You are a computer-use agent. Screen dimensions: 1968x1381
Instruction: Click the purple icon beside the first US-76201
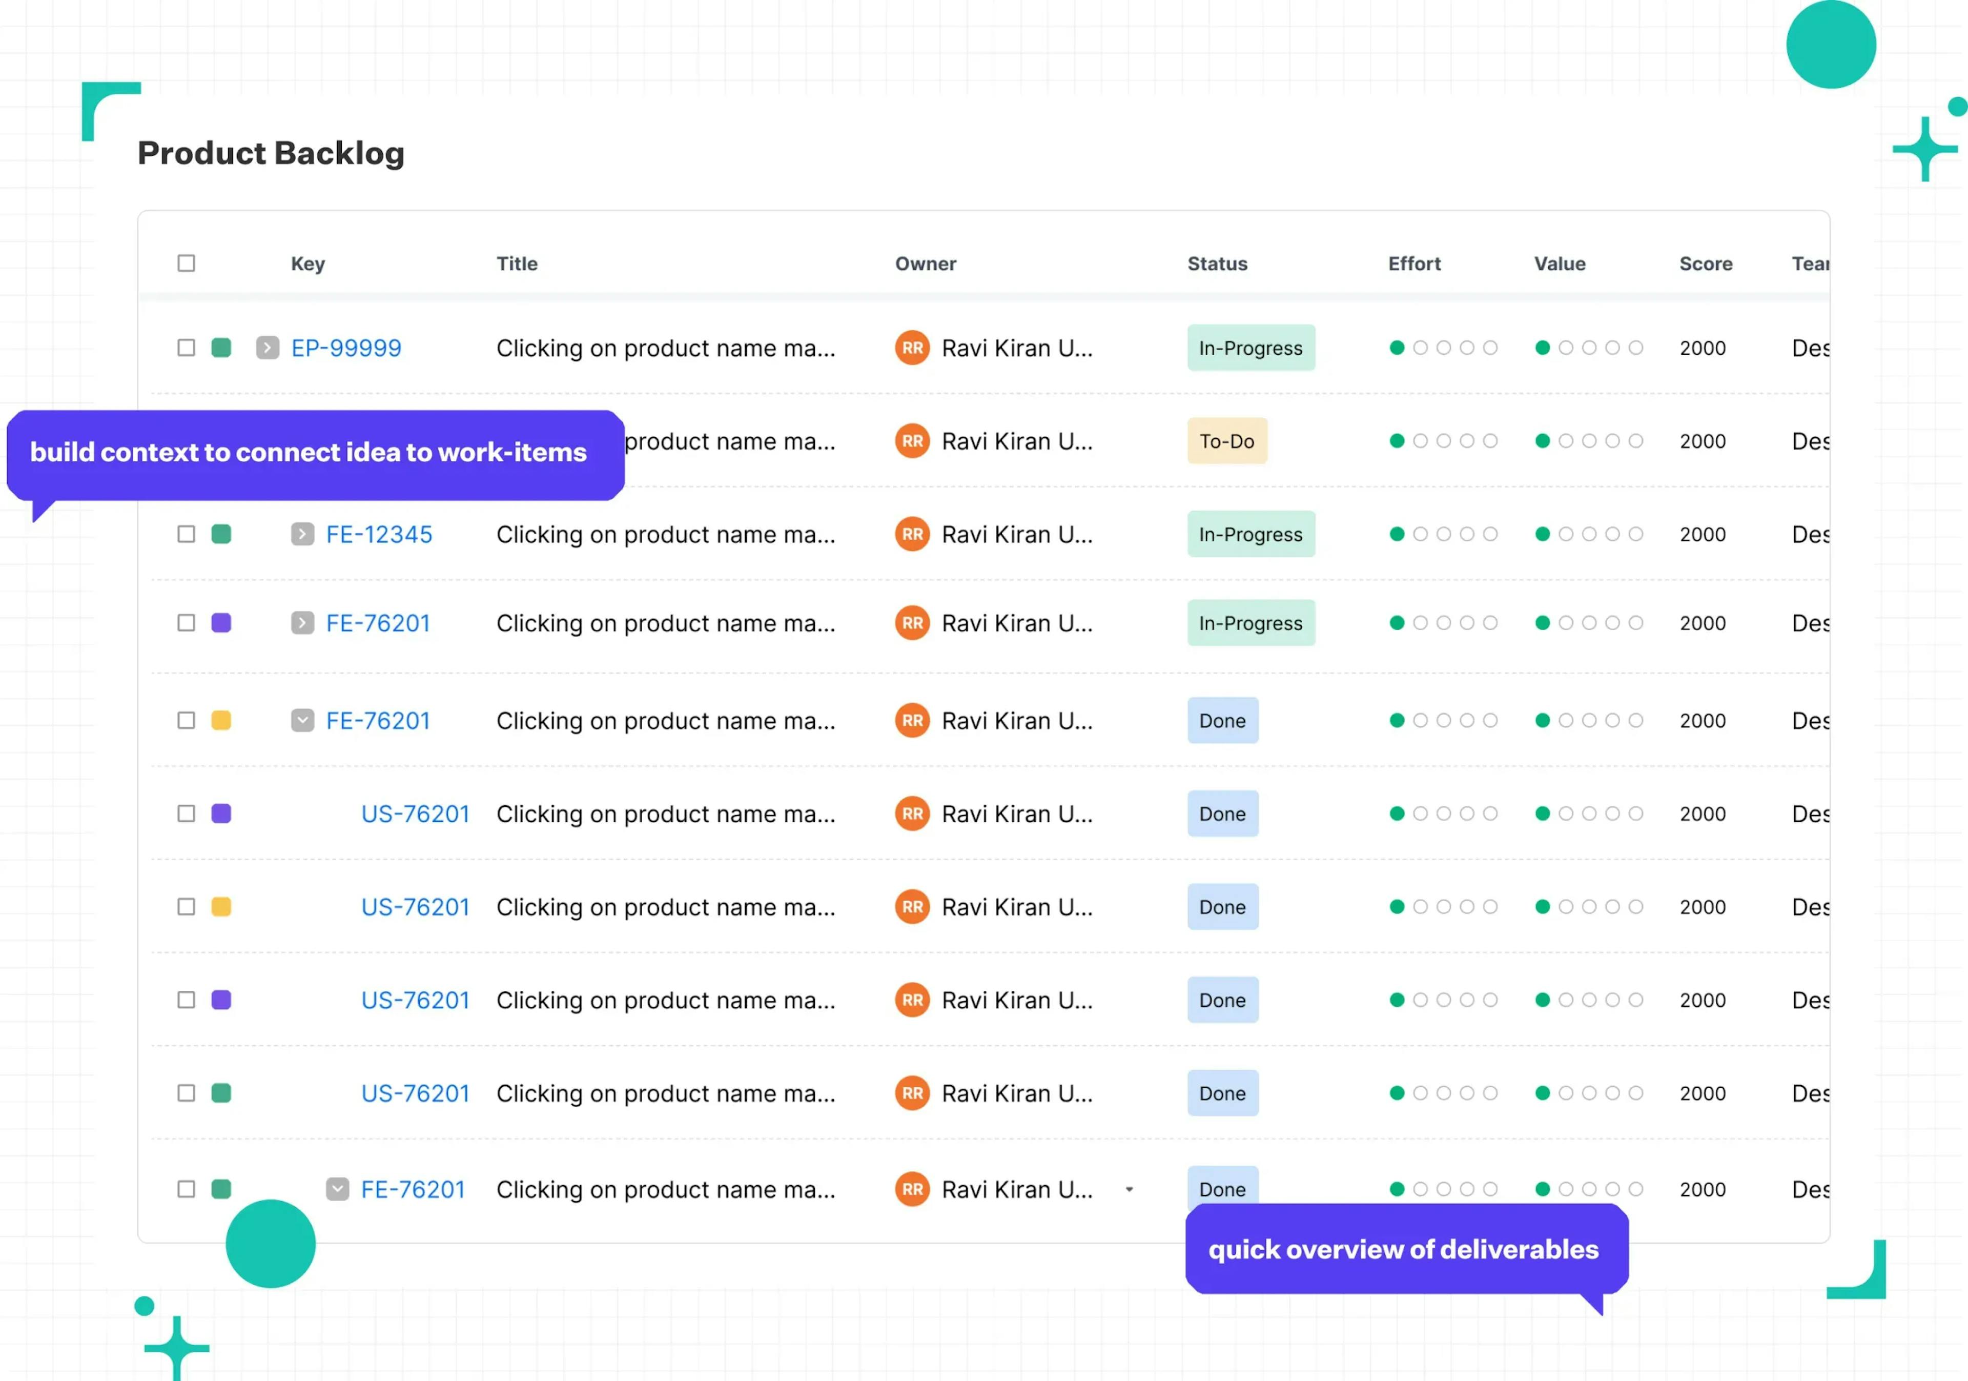tap(222, 814)
